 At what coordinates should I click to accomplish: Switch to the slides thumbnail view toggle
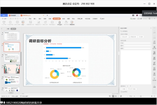[x=13, y=29]
